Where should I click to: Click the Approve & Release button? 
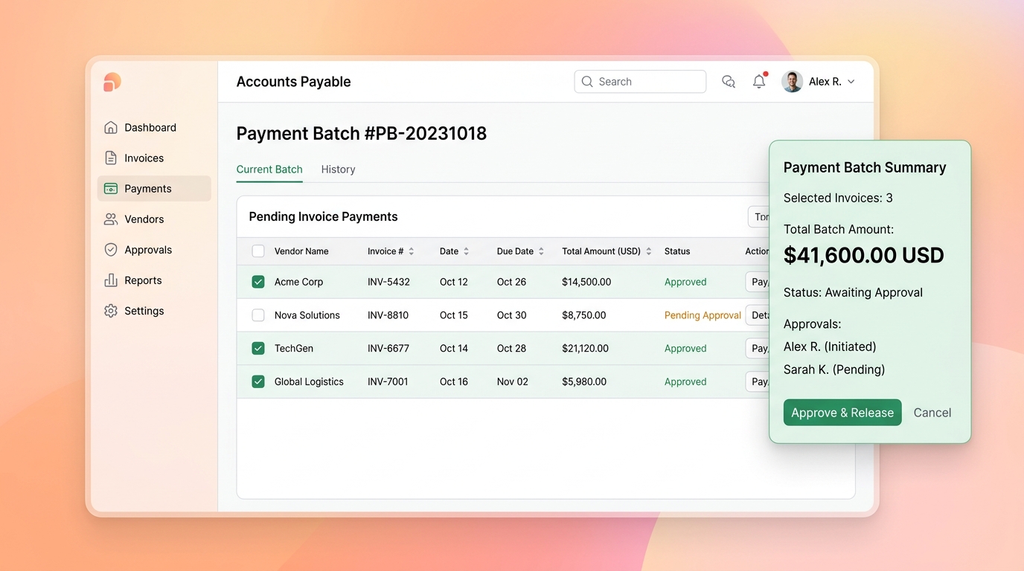pos(842,413)
